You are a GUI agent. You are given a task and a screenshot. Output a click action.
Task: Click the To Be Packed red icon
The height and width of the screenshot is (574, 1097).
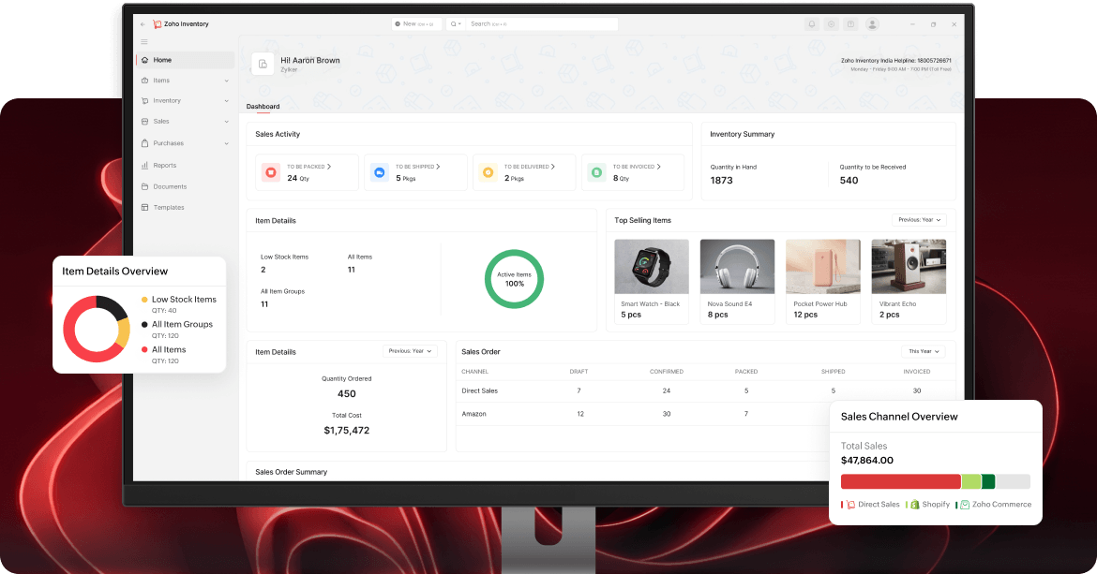(271, 172)
